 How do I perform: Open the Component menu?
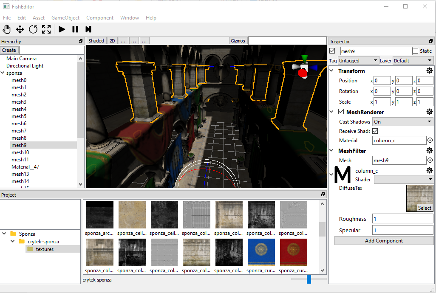(100, 18)
